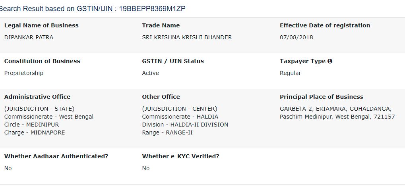
Task: Click the Trade Name label
Action: click(x=161, y=25)
